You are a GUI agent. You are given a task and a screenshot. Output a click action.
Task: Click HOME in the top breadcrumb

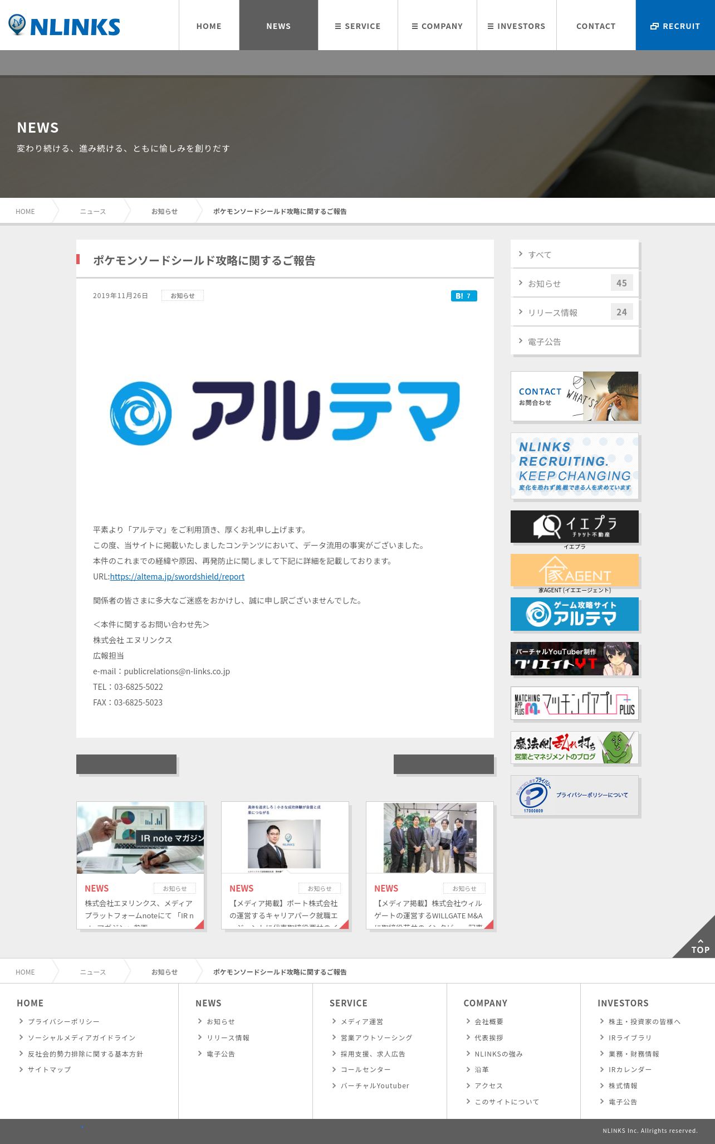(25, 211)
